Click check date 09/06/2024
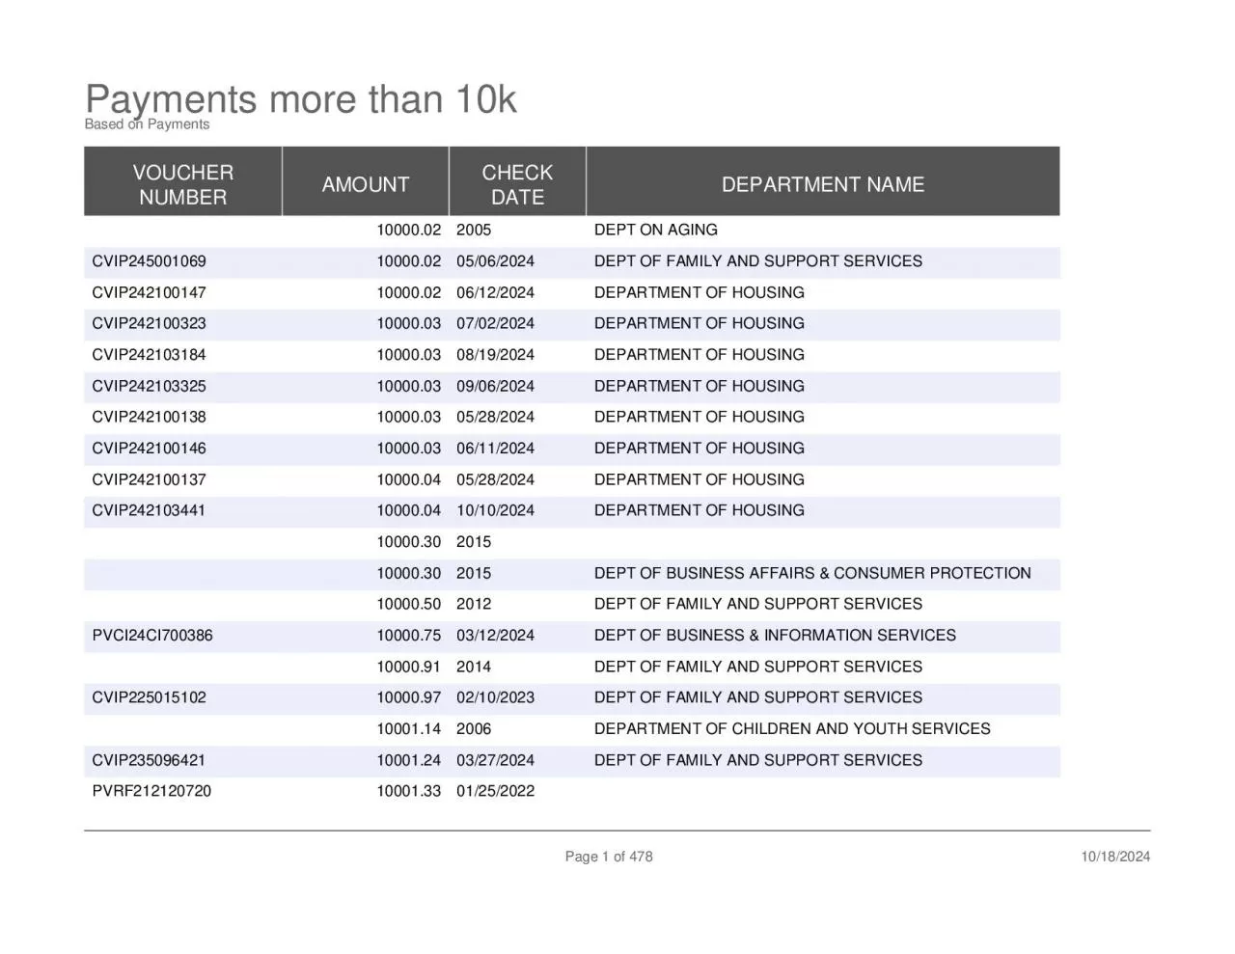The width and height of the screenshot is (1235, 954). (x=495, y=386)
